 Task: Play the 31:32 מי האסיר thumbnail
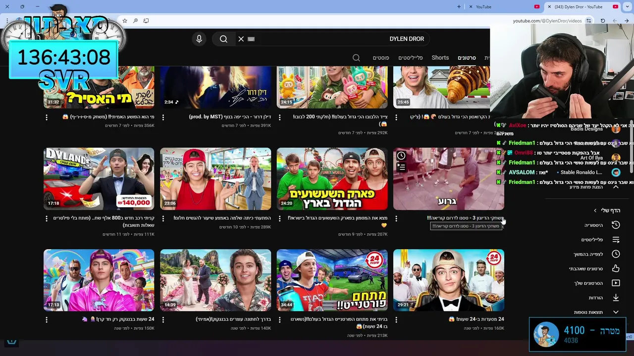(x=99, y=87)
